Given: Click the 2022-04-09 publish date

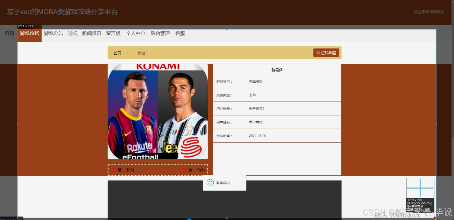Looking at the screenshot, I should 257,136.
